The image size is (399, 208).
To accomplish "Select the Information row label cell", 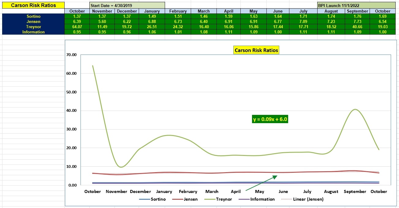I will pyautogui.click(x=33, y=32).
